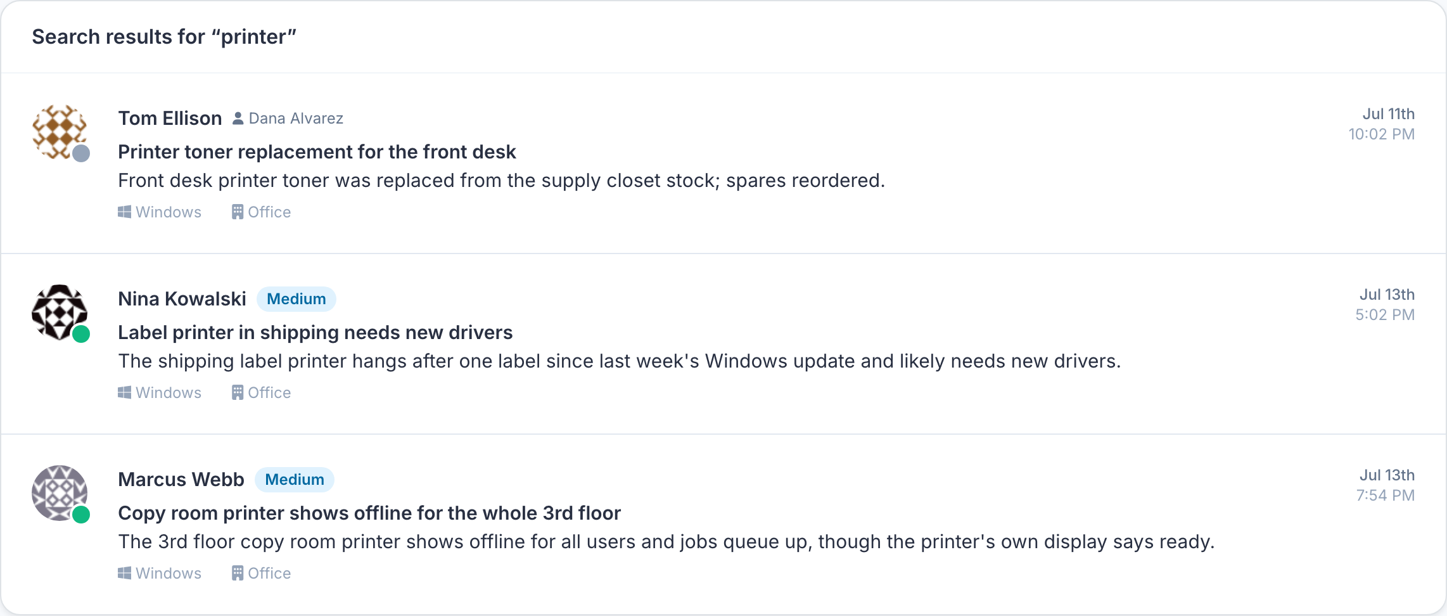Click the Office building icon under toner ticket
Viewport: 1447px width, 616px height.
pyautogui.click(x=238, y=212)
